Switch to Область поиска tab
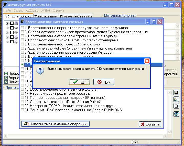This screenshot has width=184, height=146. point(18,16)
